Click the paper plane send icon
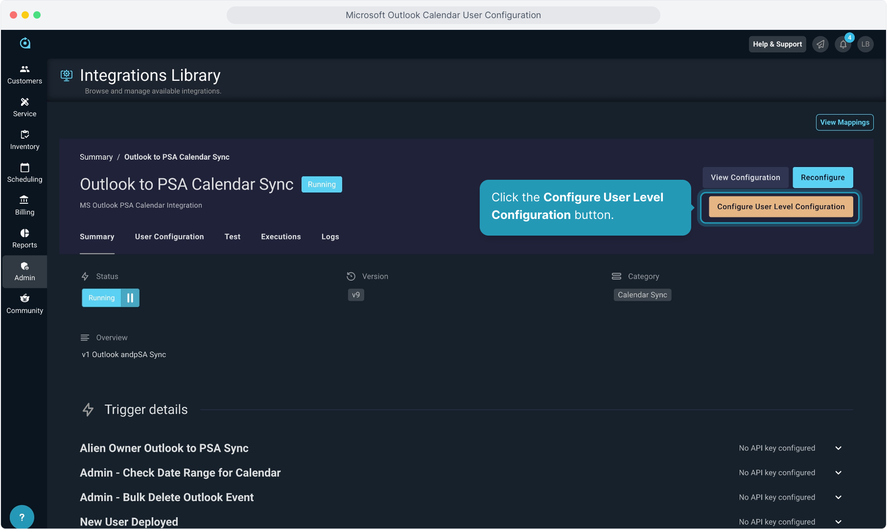The image size is (887, 529). pyautogui.click(x=820, y=44)
